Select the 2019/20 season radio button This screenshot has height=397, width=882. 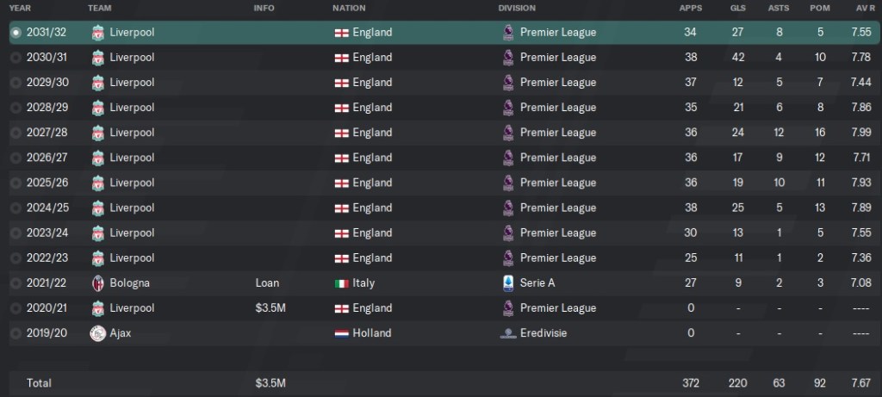16,333
